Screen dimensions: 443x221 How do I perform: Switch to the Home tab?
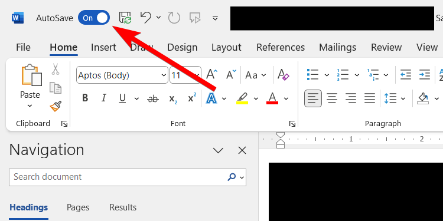pyautogui.click(x=64, y=47)
